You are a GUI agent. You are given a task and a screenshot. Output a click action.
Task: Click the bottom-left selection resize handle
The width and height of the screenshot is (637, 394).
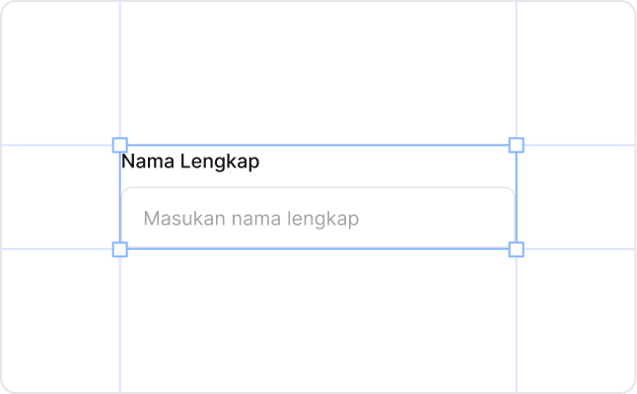(120, 249)
